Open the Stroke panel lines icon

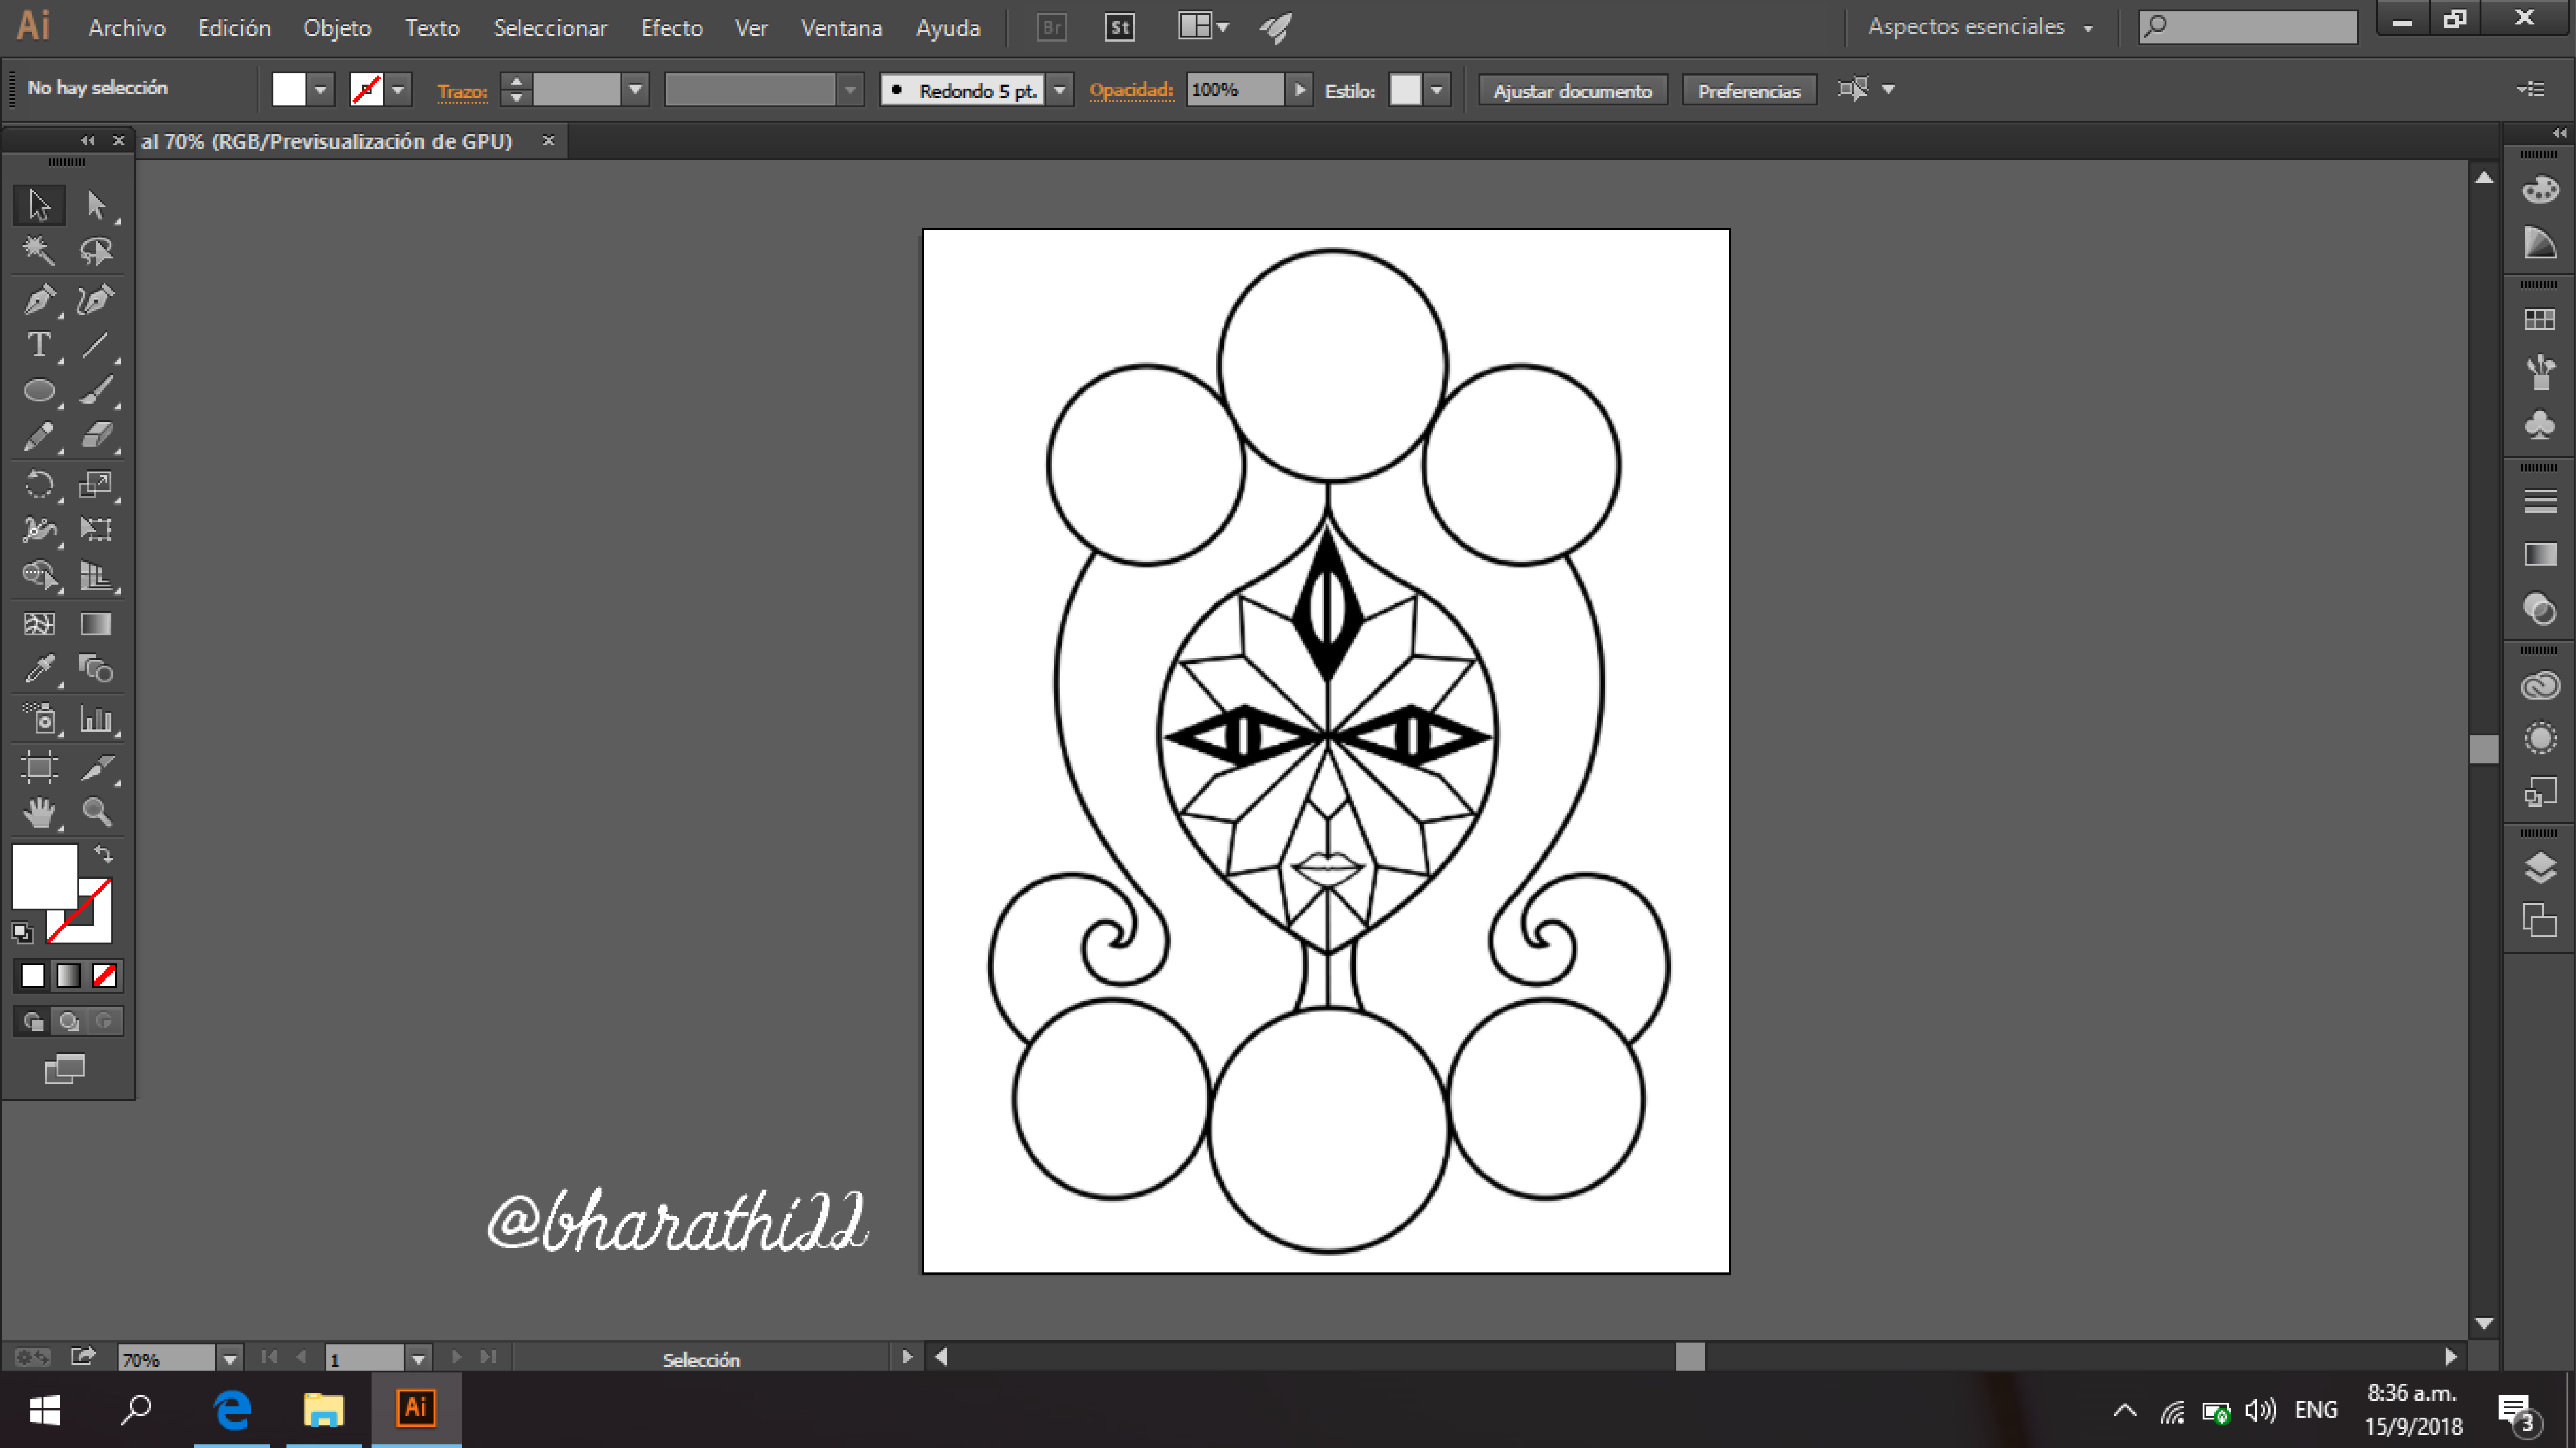2540,502
